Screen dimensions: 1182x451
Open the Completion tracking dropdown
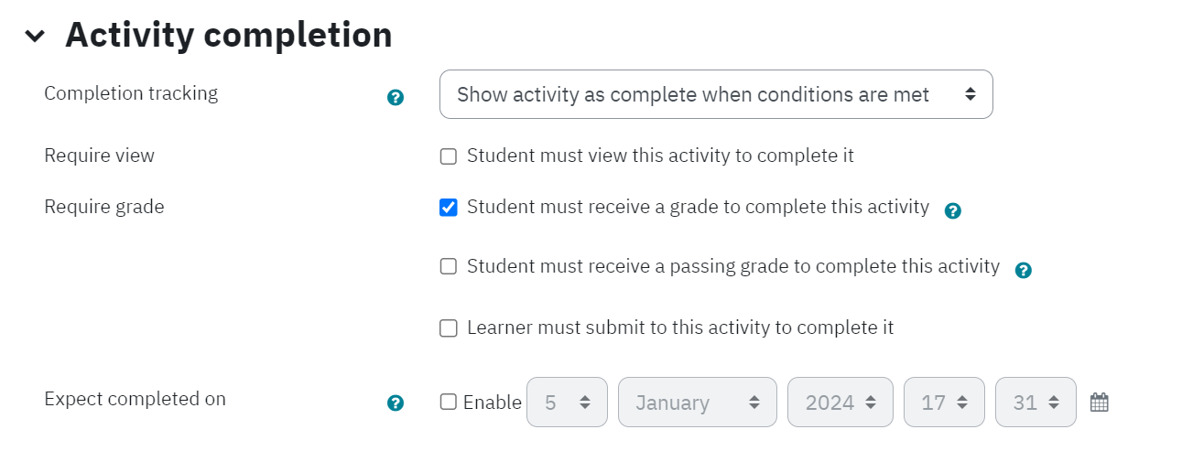coord(716,94)
